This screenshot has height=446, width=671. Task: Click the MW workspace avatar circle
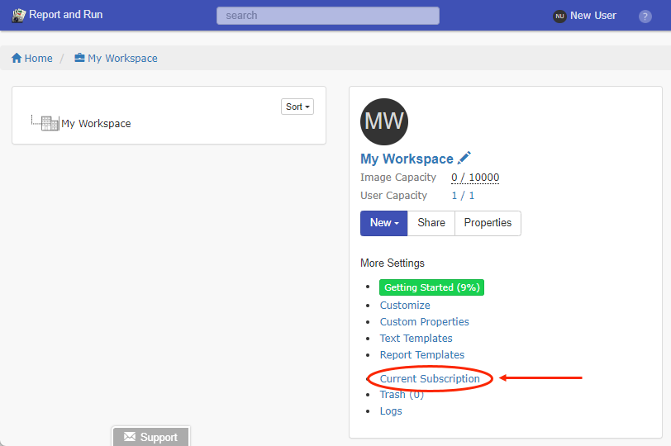coord(384,121)
